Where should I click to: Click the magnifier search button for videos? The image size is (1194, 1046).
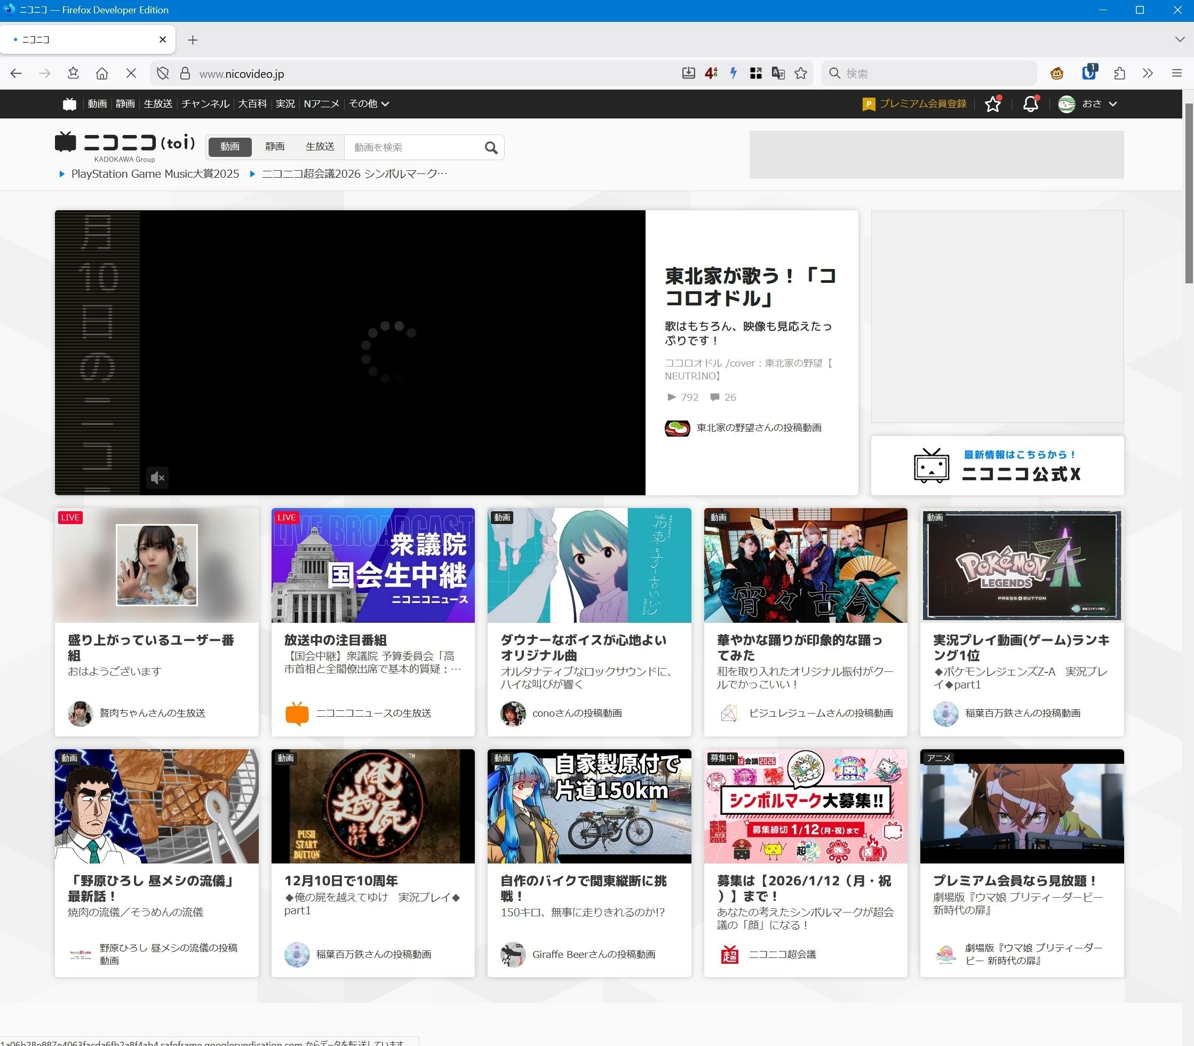pyautogui.click(x=491, y=148)
